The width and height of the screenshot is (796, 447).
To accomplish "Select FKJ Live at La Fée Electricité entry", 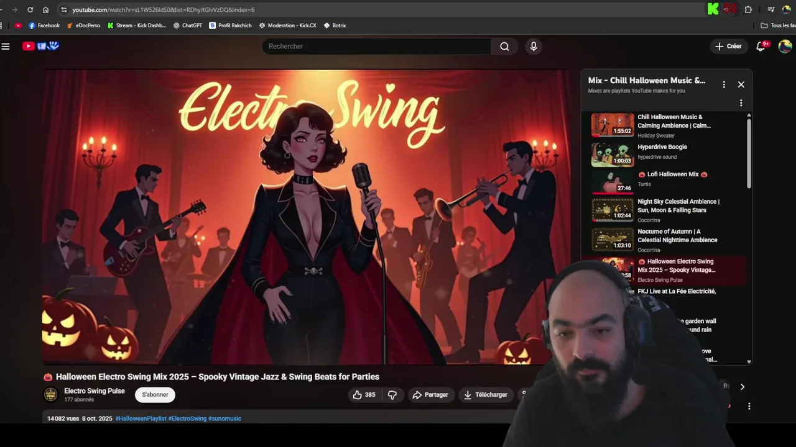I will point(678,292).
